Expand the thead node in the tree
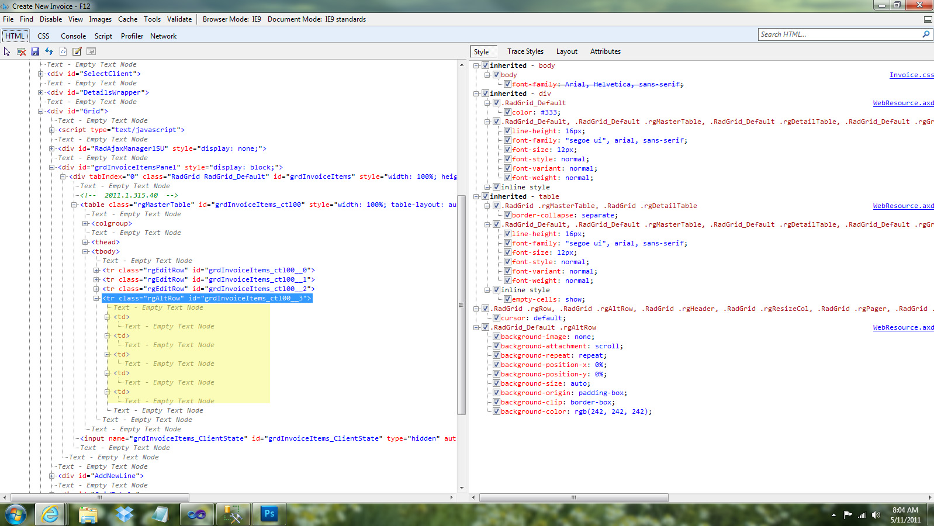 85,242
